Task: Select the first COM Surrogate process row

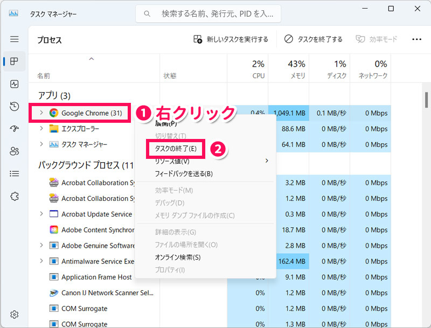Action: (x=210, y=309)
